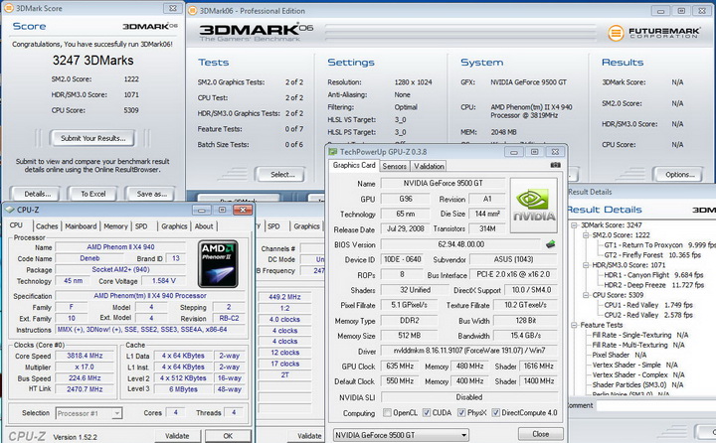
Task: Open the About tab in CPU-Z
Action: pos(204,226)
